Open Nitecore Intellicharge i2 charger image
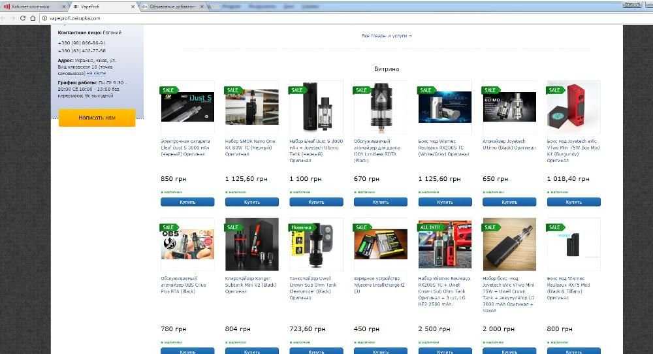The image size is (653, 354). 381,244
